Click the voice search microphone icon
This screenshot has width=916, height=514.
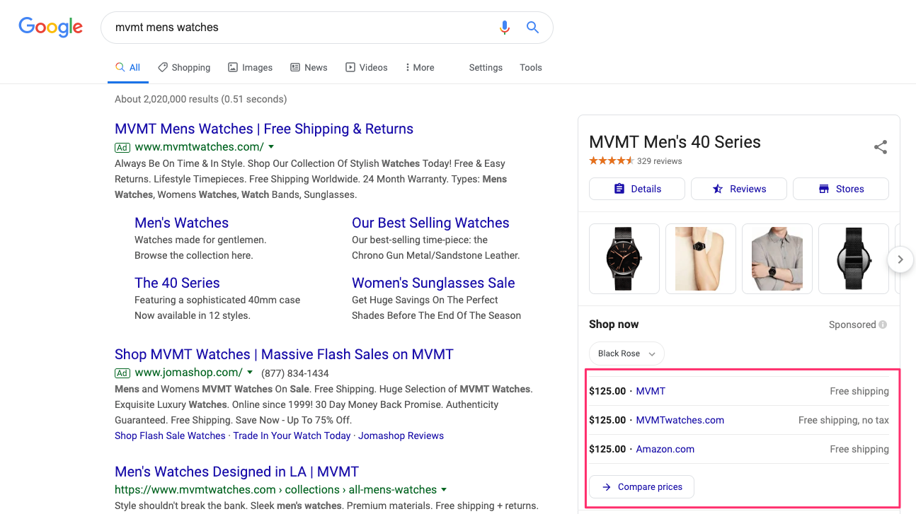point(504,28)
